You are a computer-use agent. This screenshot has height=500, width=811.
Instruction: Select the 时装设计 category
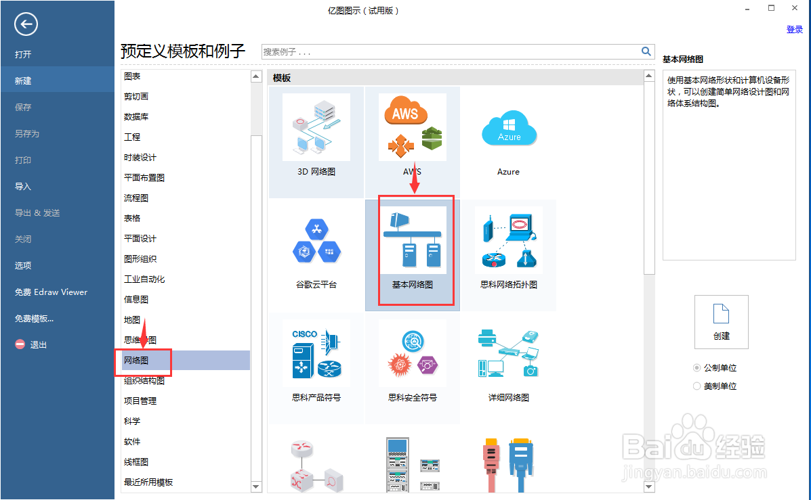140,157
